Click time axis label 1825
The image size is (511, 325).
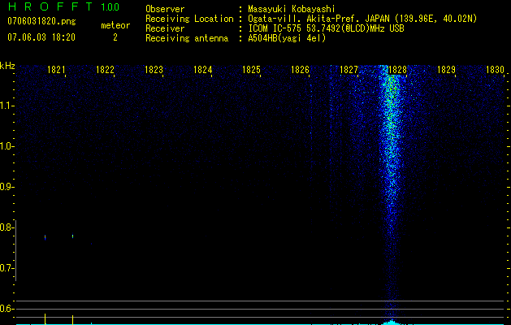click(251, 70)
